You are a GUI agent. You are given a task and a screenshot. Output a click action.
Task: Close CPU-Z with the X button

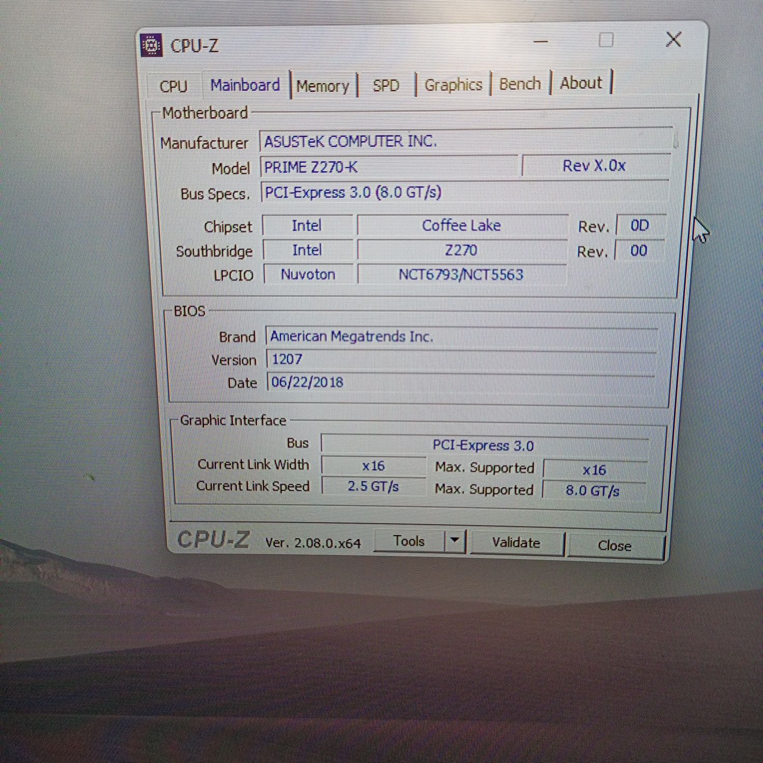pos(673,39)
